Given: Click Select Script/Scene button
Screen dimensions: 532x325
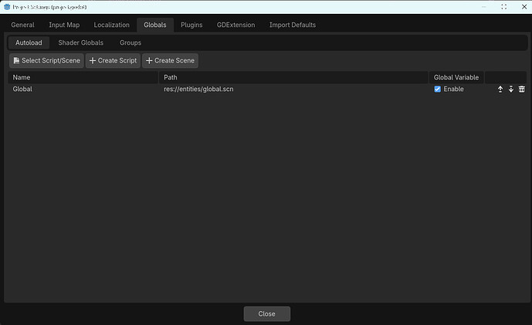Looking at the screenshot, I should point(46,60).
